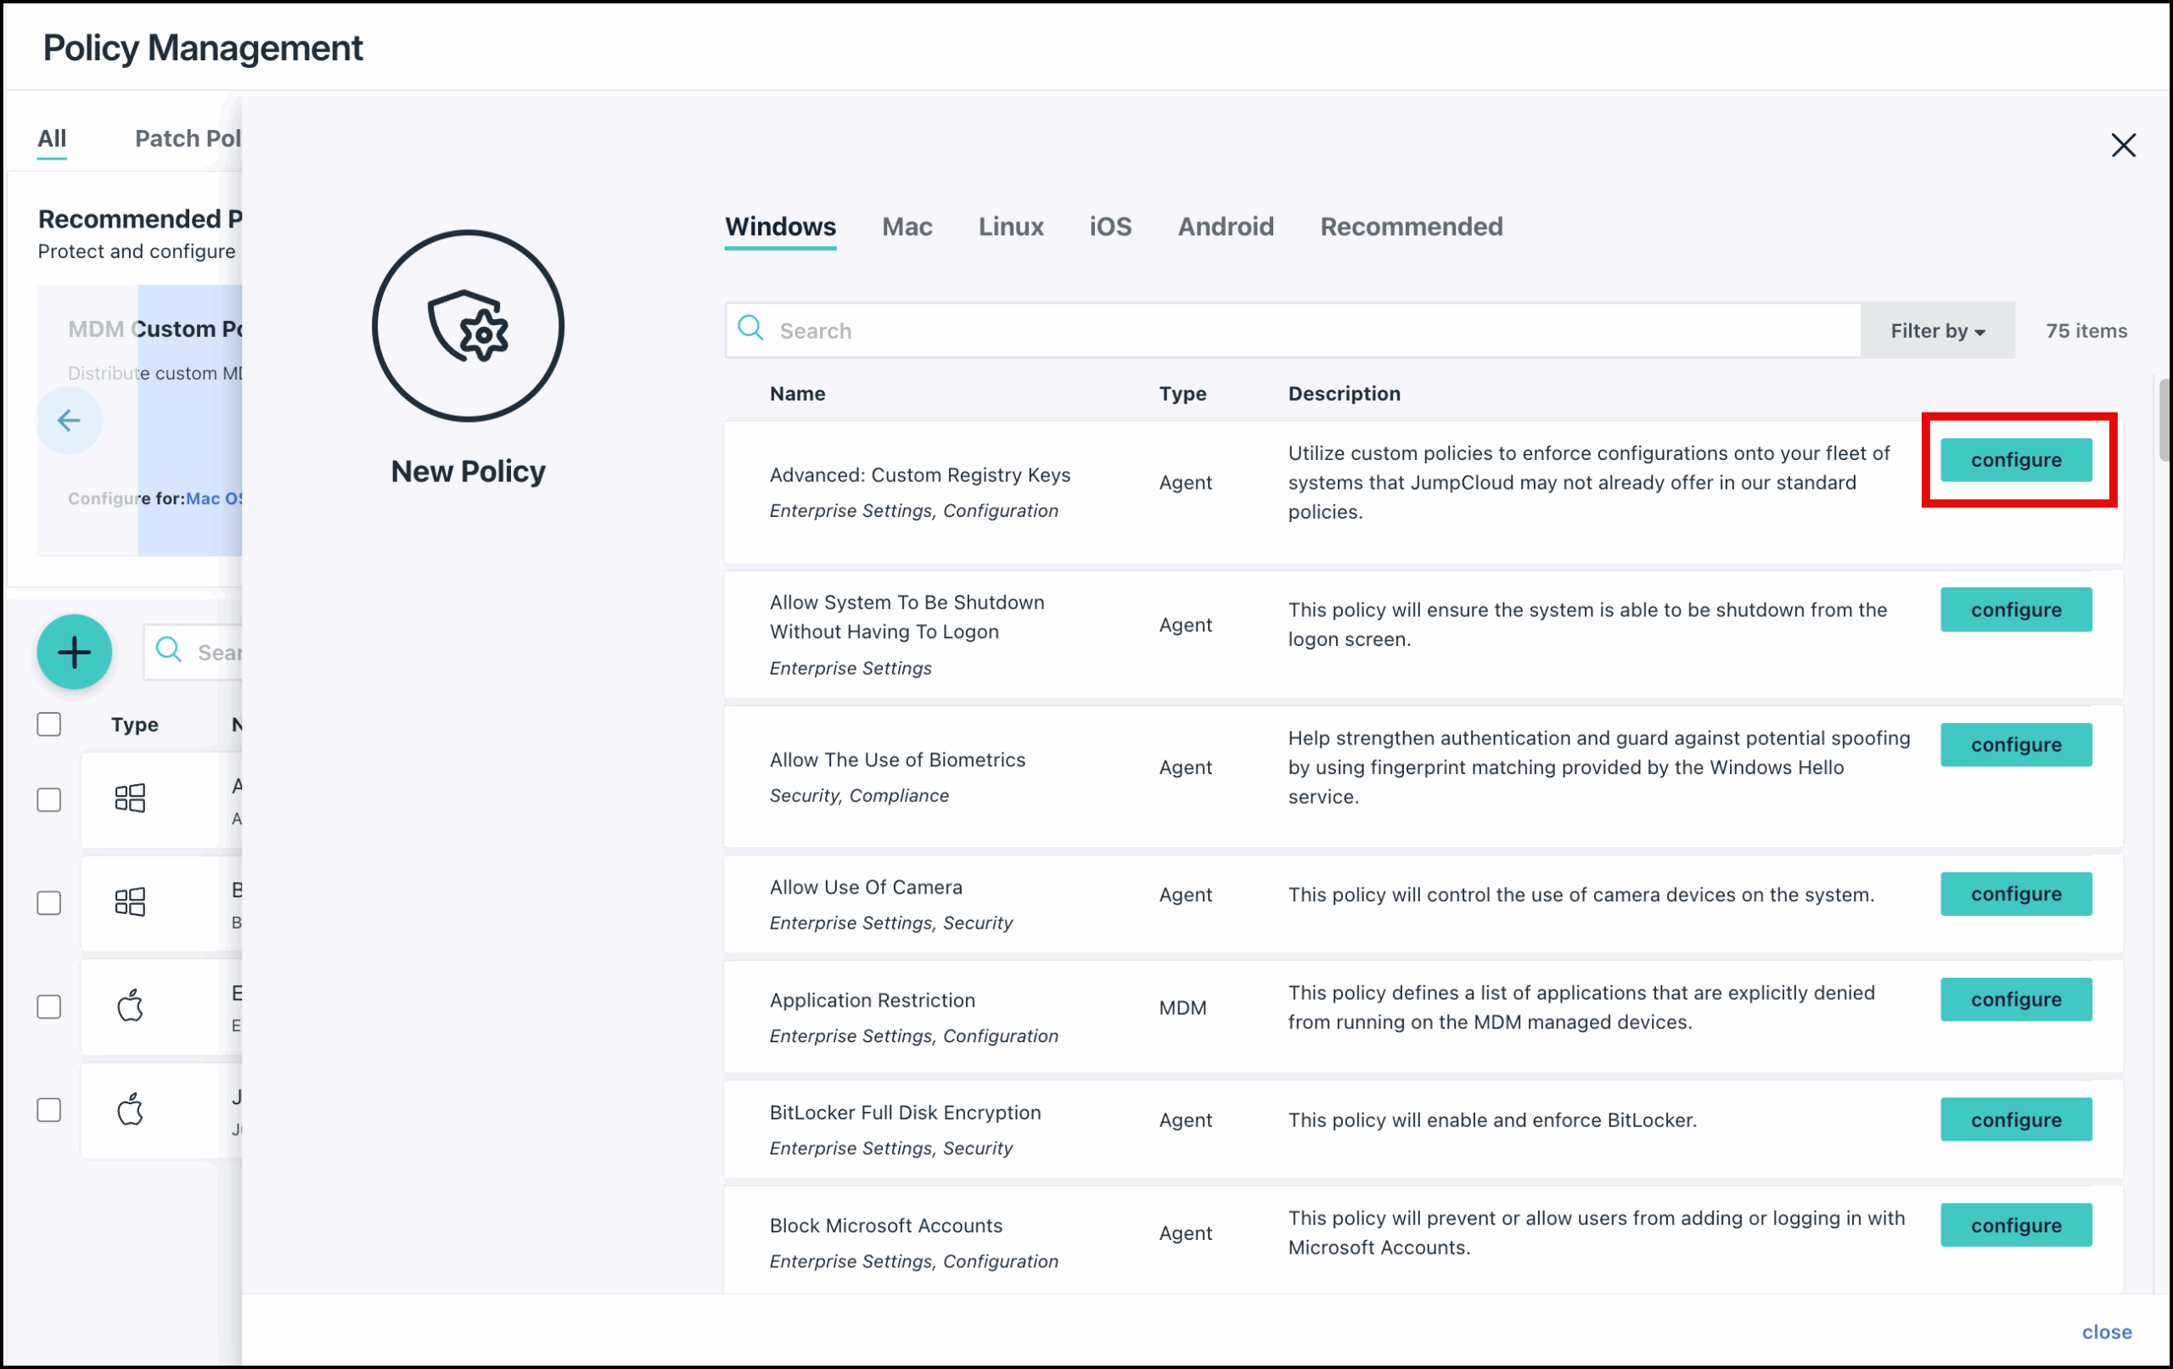Click the Windows icon on the first policy row
This screenshot has width=2173, height=1369.
click(131, 798)
